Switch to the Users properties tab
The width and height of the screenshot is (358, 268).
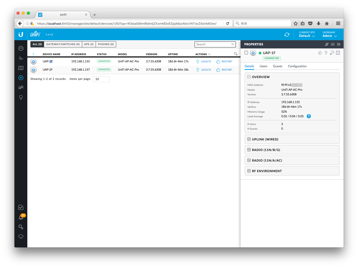click(263, 66)
